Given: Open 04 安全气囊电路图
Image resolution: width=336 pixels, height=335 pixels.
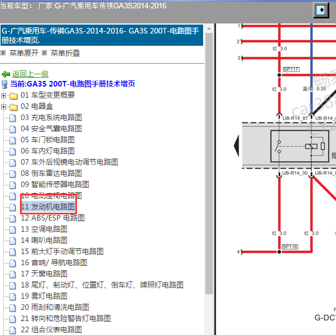Looking at the screenshot, I should pyautogui.click(x=51, y=128).
